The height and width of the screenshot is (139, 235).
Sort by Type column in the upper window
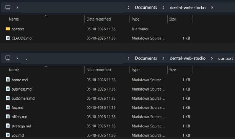pyautogui.click(x=136, y=19)
